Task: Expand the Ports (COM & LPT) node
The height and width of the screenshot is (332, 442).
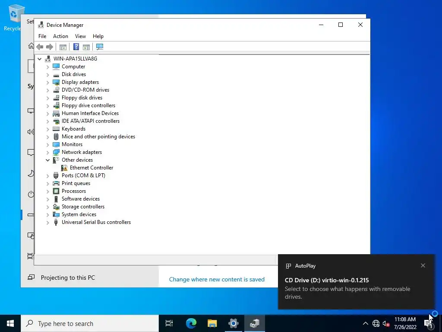Action: (47, 176)
